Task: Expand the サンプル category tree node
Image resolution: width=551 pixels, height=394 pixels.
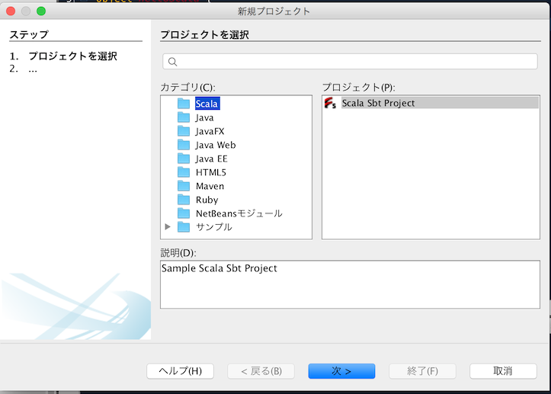Action: pyautogui.click(x=168, y=227)
